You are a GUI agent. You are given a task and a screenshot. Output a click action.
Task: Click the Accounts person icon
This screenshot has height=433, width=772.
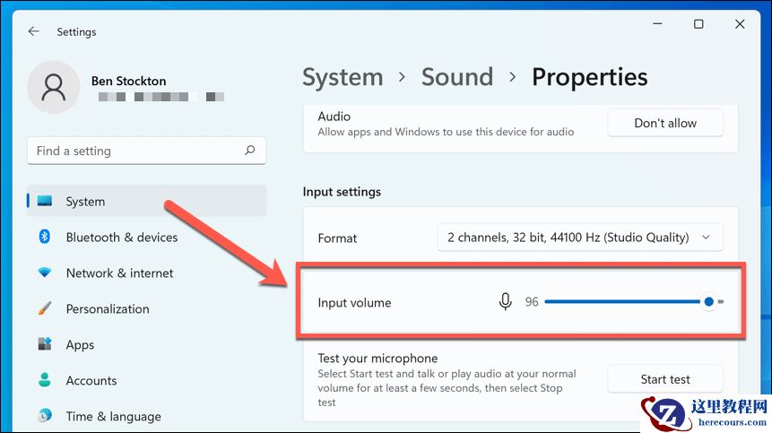pos(44,380)
